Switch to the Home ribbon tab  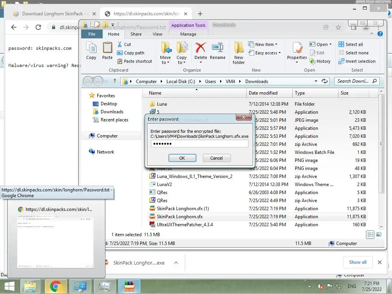(x=113, y=34)
